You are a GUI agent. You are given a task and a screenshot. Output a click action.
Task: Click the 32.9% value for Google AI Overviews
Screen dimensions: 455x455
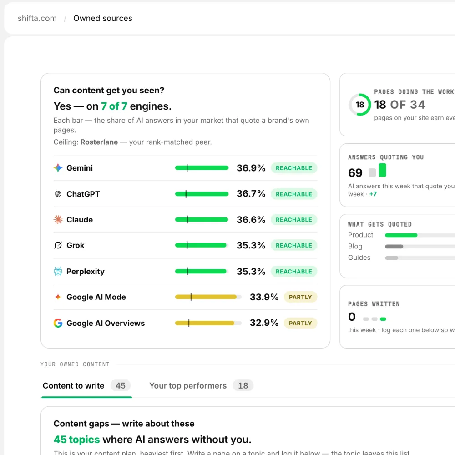coord(264,323)
